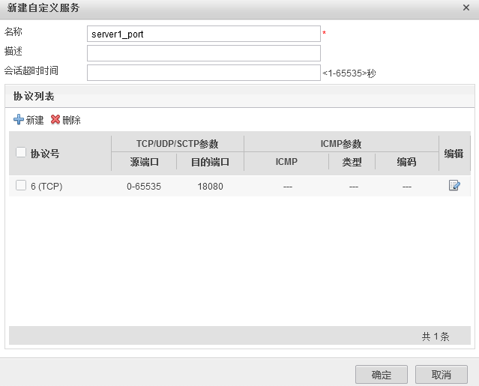Select the 0-65535 source port cell
This screenshot has height=386, width=479.
tap(144, 187)
